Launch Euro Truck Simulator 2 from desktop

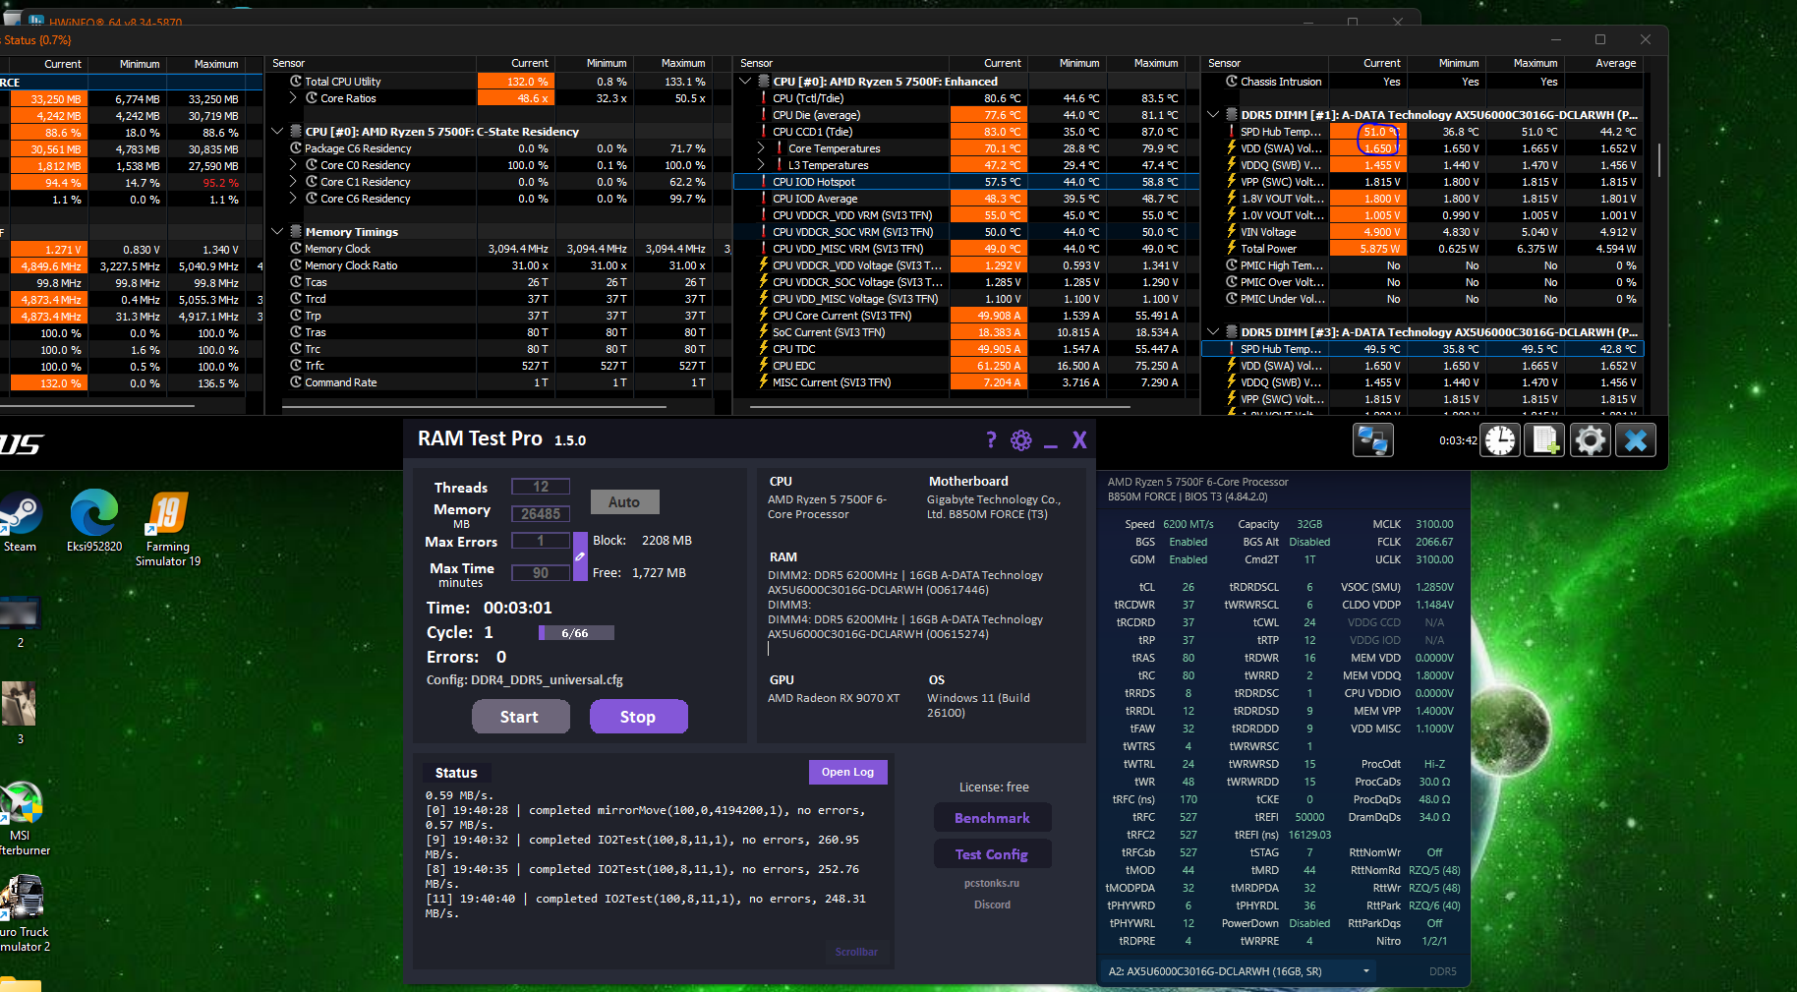(x=24, y=914)
